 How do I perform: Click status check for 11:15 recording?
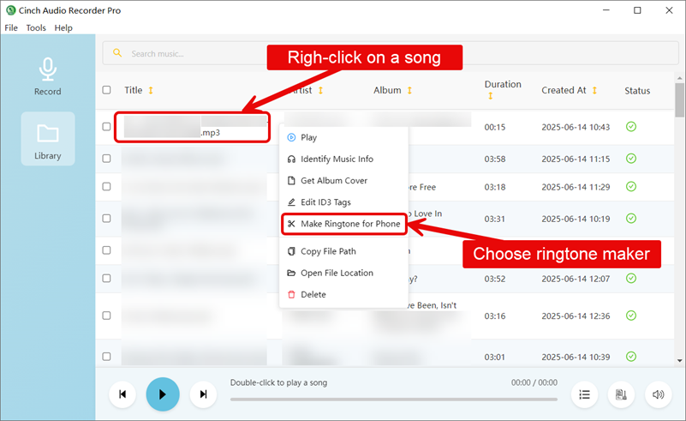pos(631,158)
